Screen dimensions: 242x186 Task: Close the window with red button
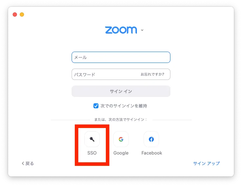pos(15,14)
